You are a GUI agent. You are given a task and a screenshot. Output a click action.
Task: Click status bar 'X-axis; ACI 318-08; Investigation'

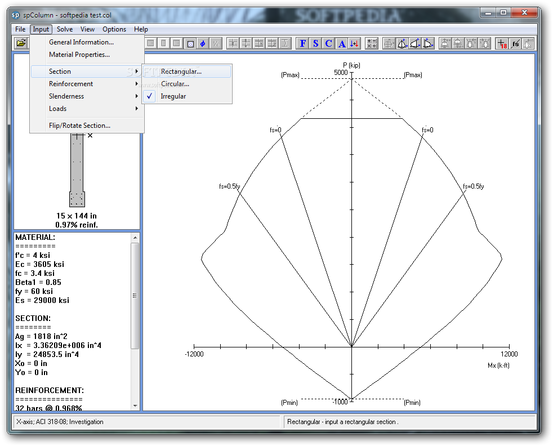[x=60, y=422]
